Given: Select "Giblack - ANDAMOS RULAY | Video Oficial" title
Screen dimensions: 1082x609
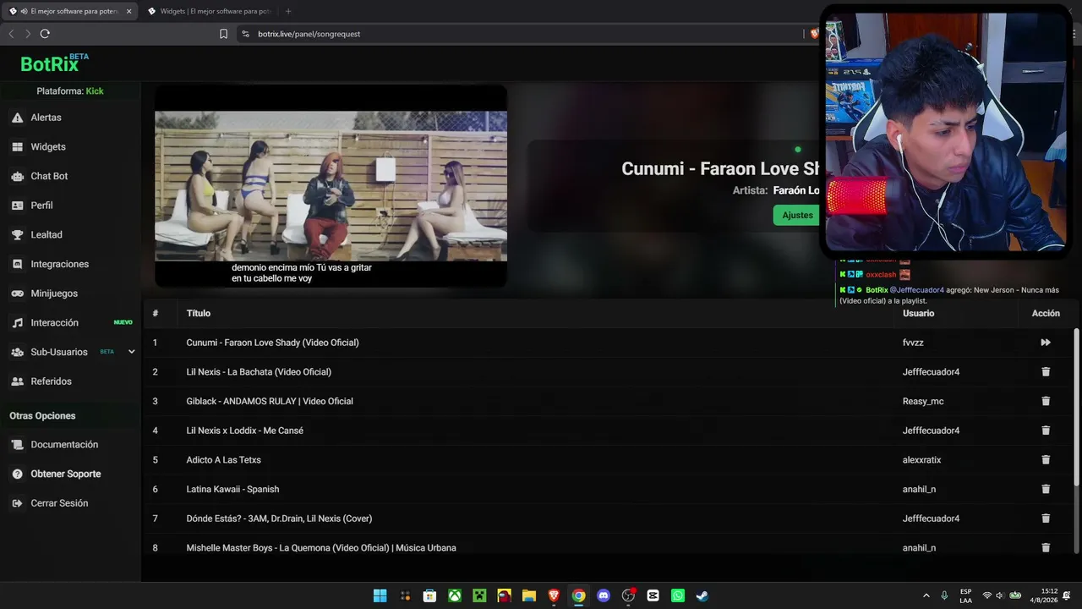Looking at the screenshot, I should coord(270,401).
